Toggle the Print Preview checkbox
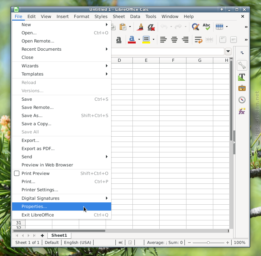This screenshot has height=256, width=261. (x=17, y=173)
